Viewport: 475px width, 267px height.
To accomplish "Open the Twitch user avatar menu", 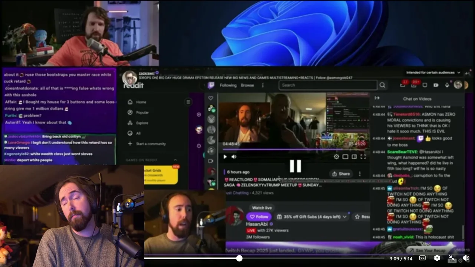I will 458,85.
